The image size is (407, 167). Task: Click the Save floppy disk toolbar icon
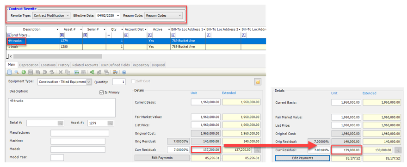[x=31, y=72]
